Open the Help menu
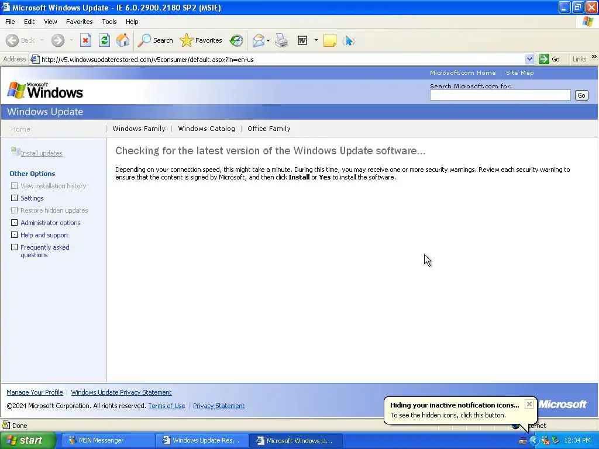Viewport: 599px width, 449px height. (132, 22)
